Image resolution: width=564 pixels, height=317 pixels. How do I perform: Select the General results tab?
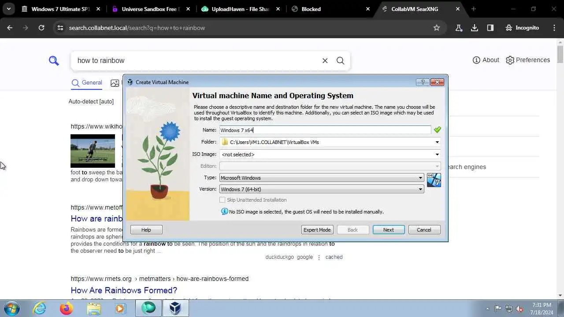tap(87, 83)
